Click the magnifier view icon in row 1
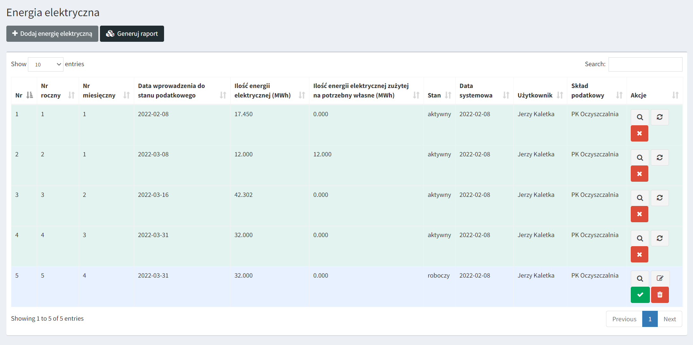 pos(640,117)
